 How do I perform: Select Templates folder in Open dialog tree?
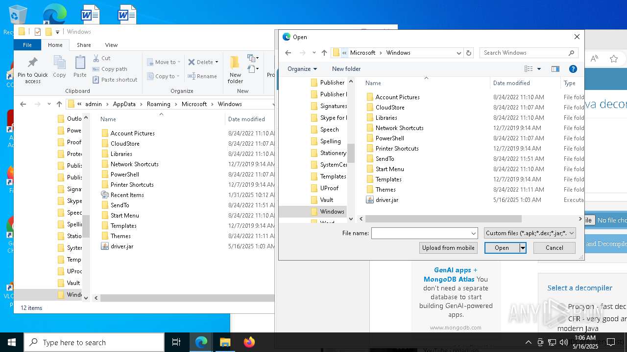click(333, 176)
